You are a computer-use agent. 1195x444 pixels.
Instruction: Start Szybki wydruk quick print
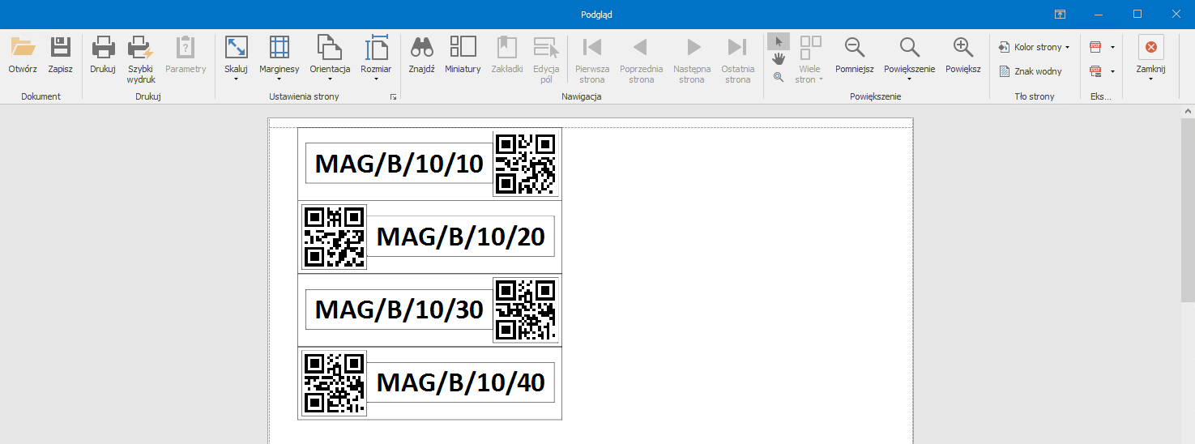[141, 60]
